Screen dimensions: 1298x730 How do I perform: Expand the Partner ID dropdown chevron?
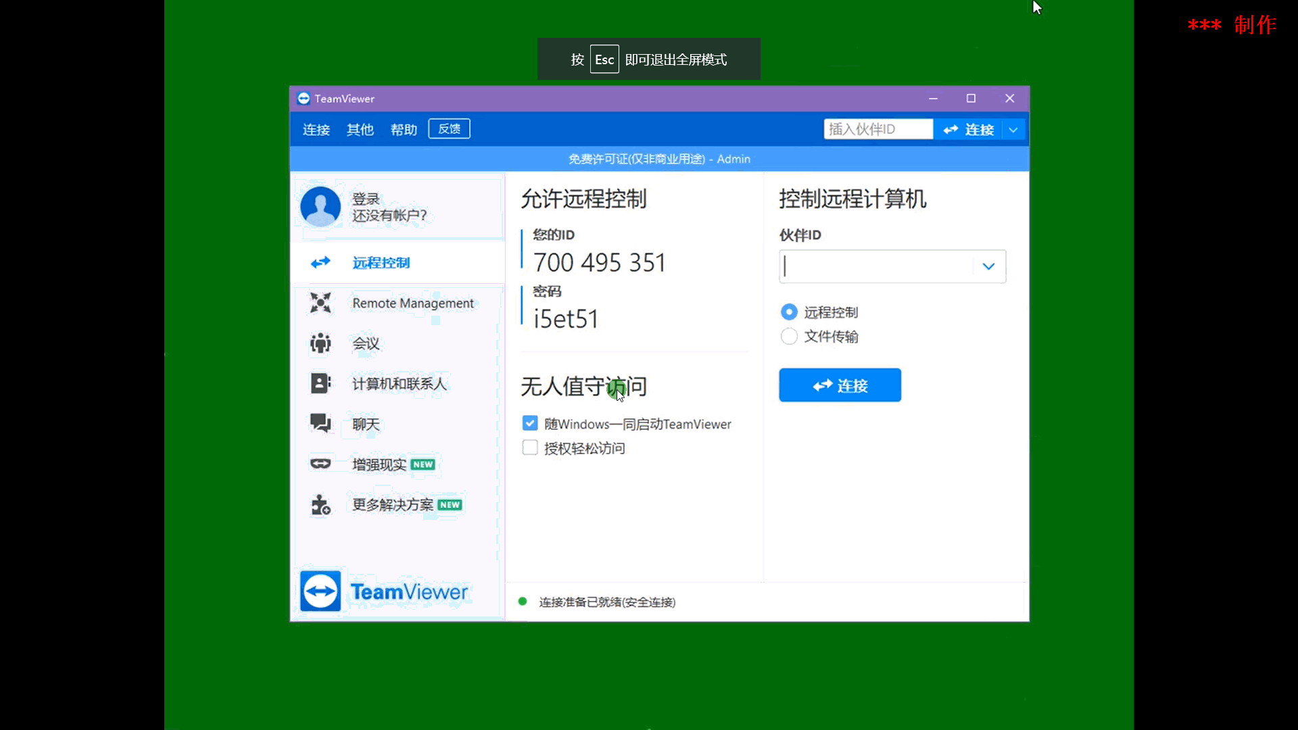tap(988, 266)
